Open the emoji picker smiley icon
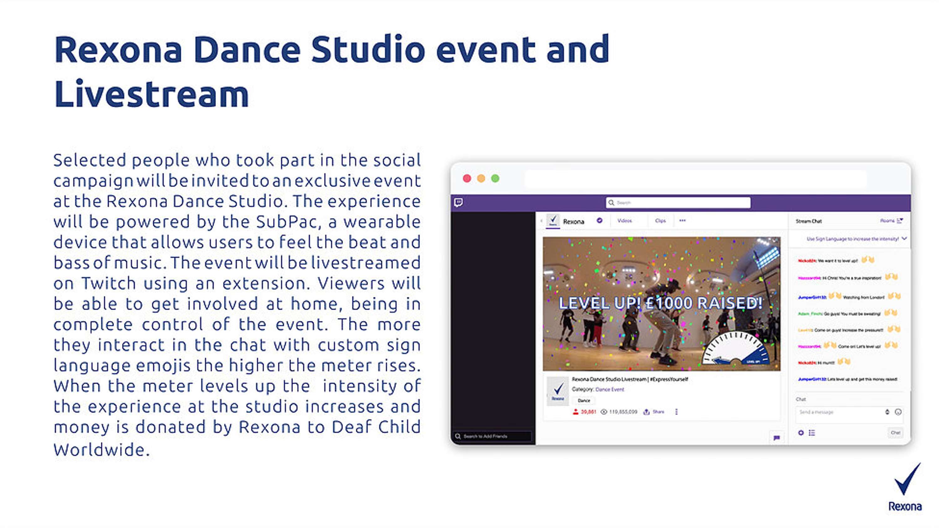 [x=898, y=412]
